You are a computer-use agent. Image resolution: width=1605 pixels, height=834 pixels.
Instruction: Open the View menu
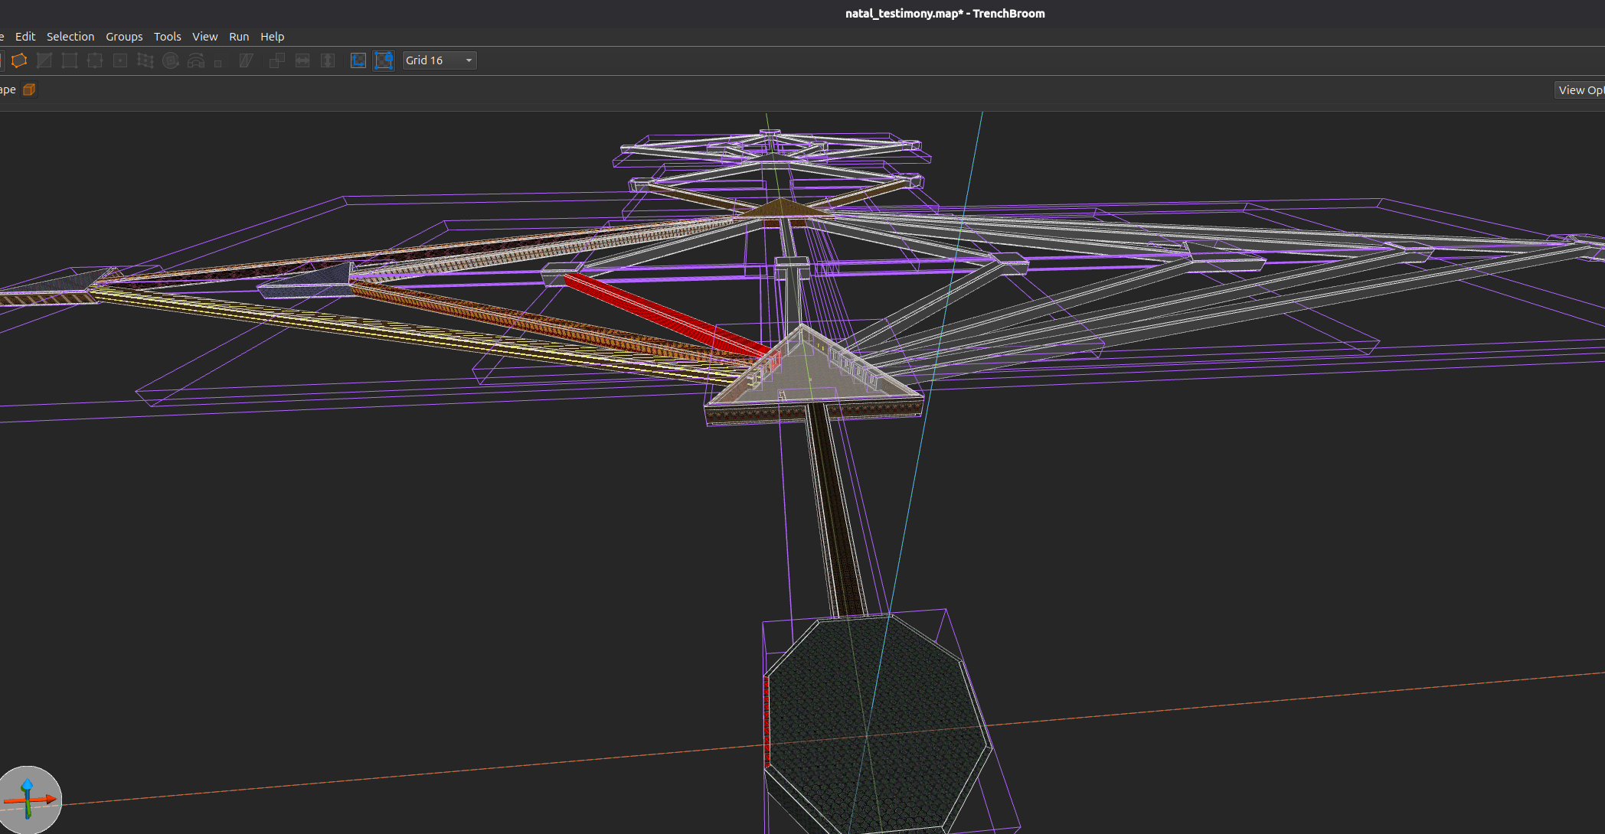204,37
